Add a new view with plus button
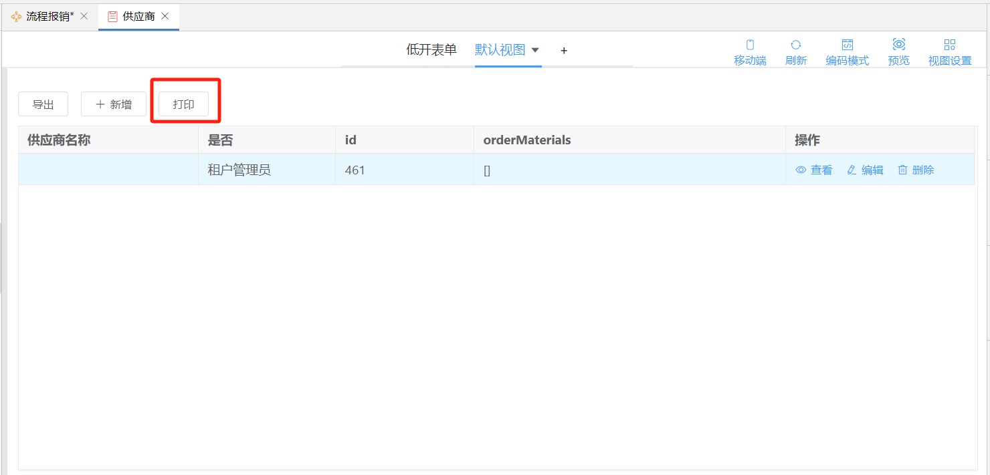This screenshot has width=990, height=475. coord(564,51)
